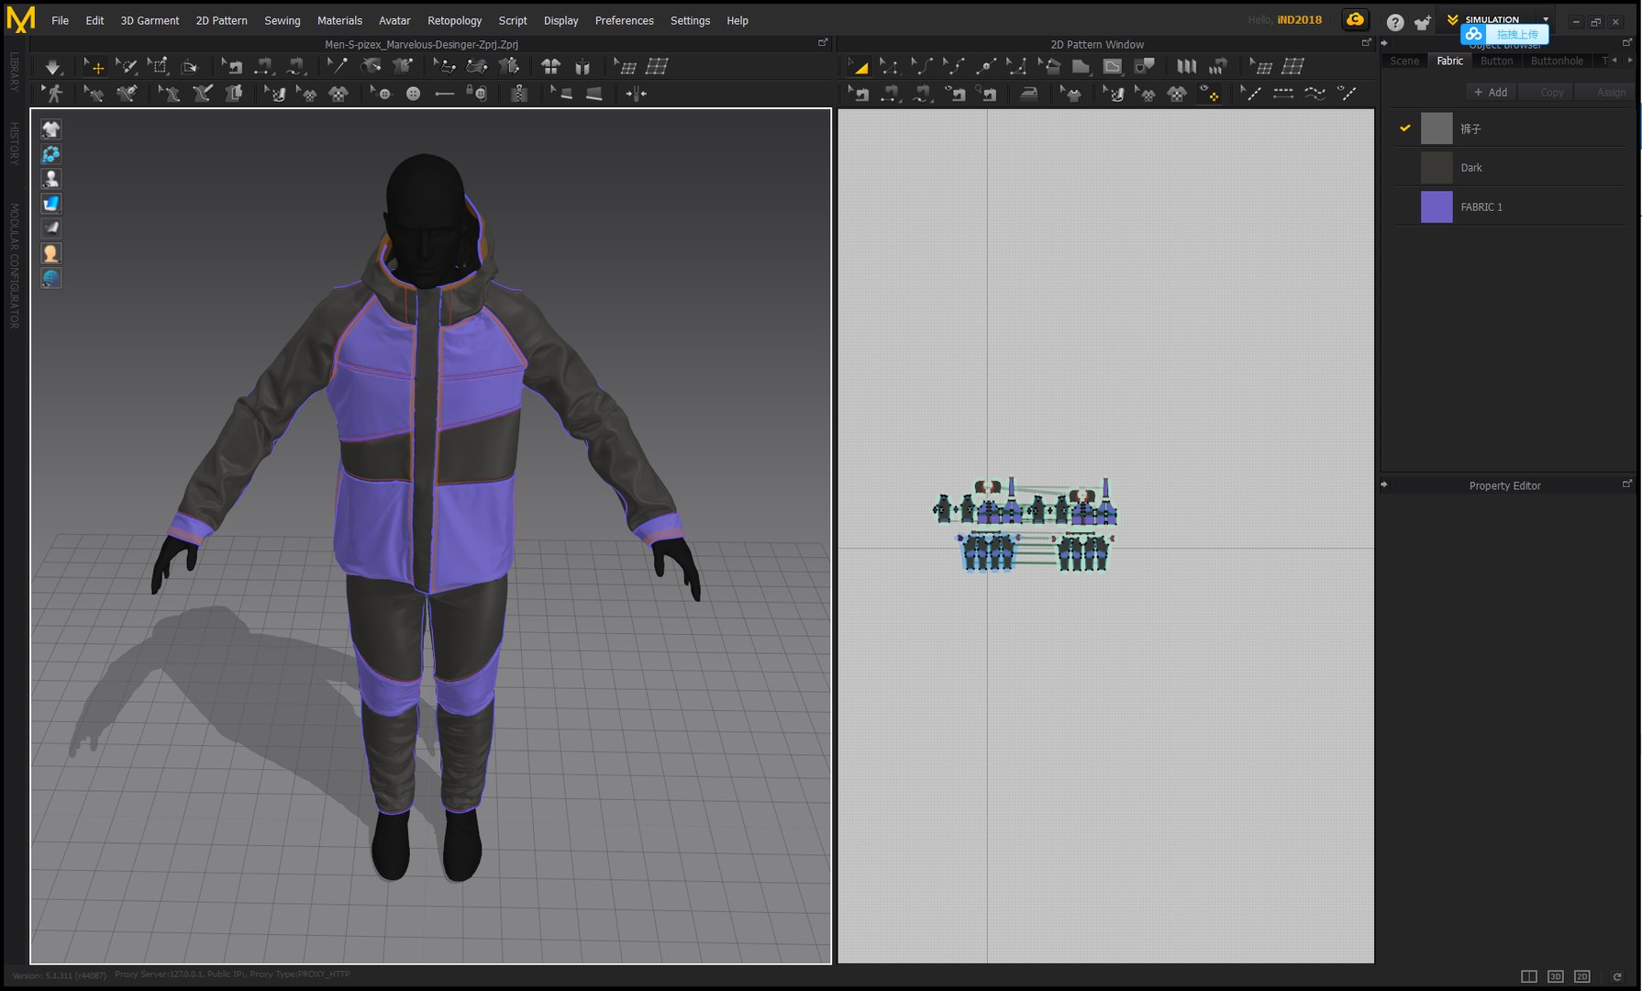Undock the 2D Pattern Window
This screenshot has height=991, width=1642.
[x=1366, y=43]
